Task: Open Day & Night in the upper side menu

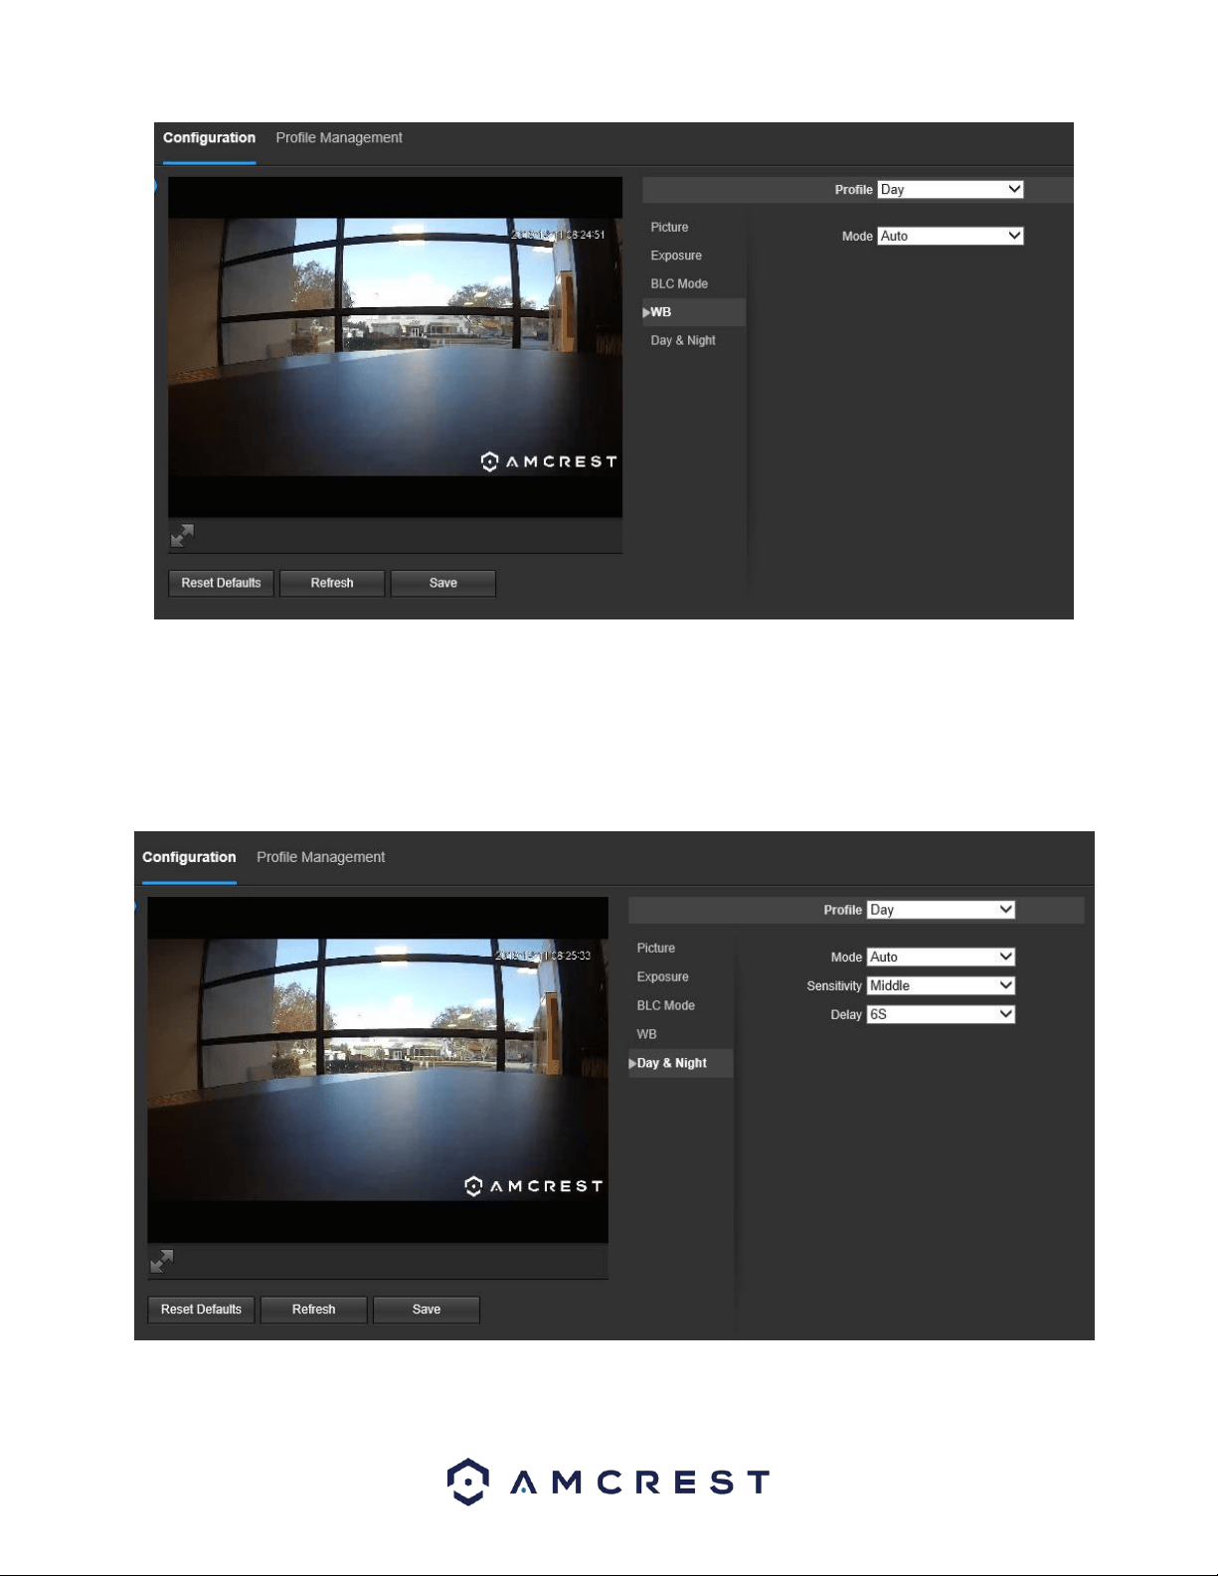Action: pyautogui.click(x=683, y=340)
